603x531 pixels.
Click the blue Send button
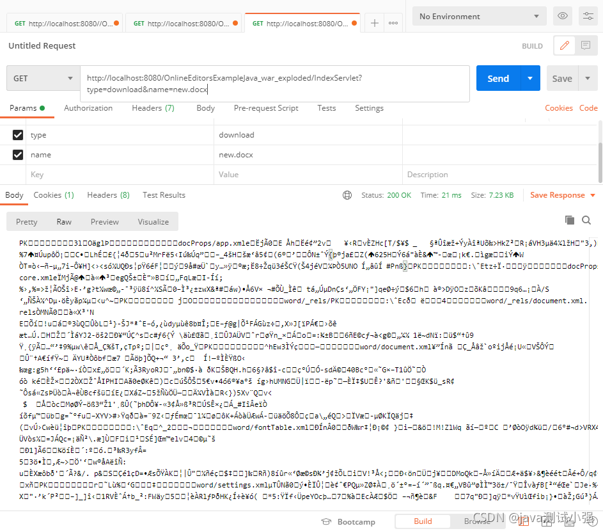498,79
